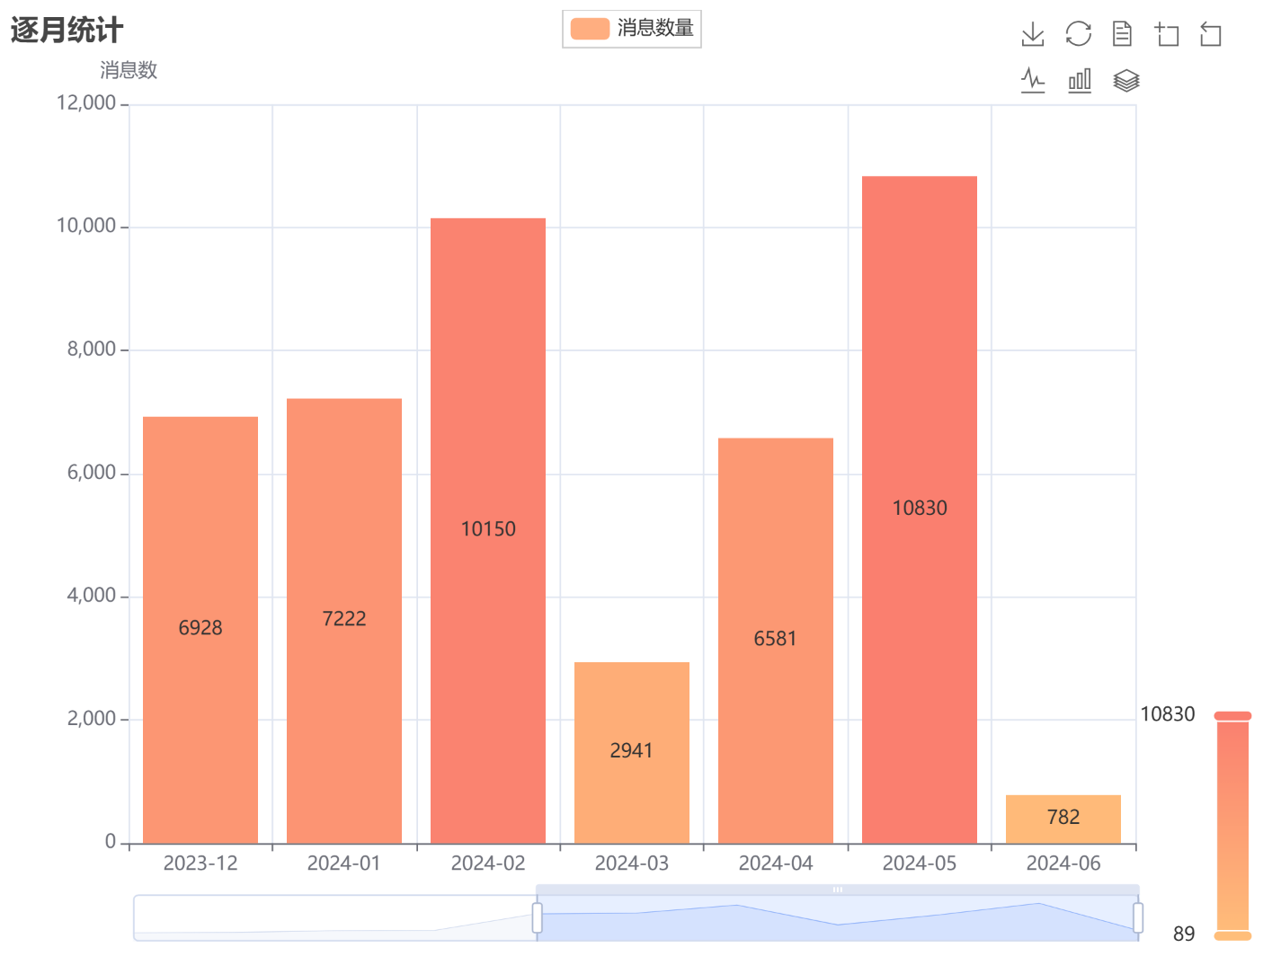Open the data view document icon
Screen dimensions: 1281x974
coord(1122,35)
